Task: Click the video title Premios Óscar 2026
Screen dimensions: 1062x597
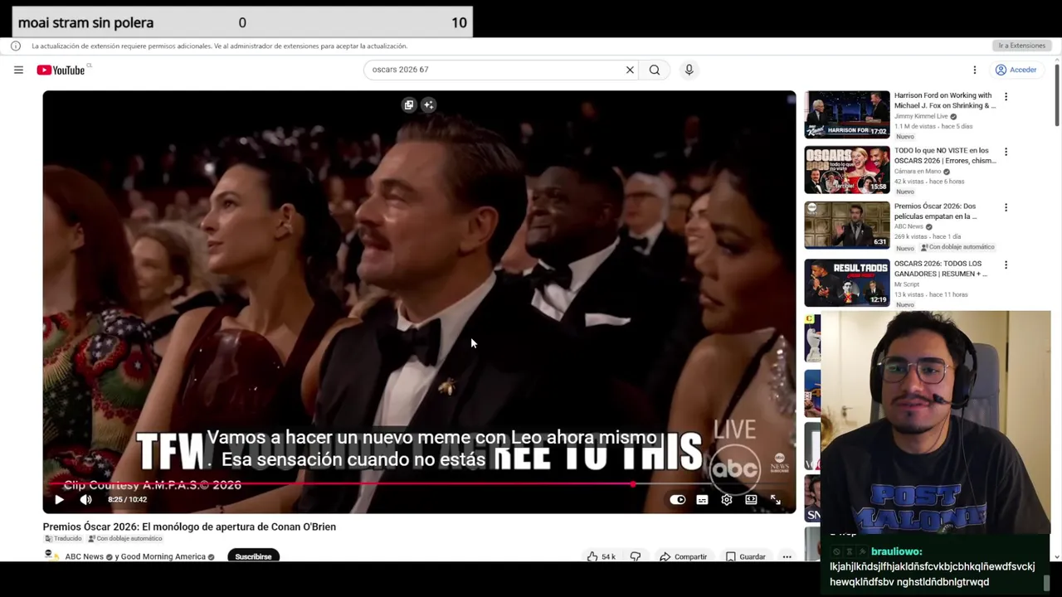Action: pos(189,527)
